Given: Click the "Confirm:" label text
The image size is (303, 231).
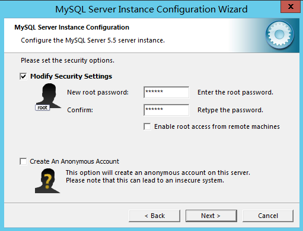Looking at the screenshot, I should pyautogui.click(x=80, y=110).
